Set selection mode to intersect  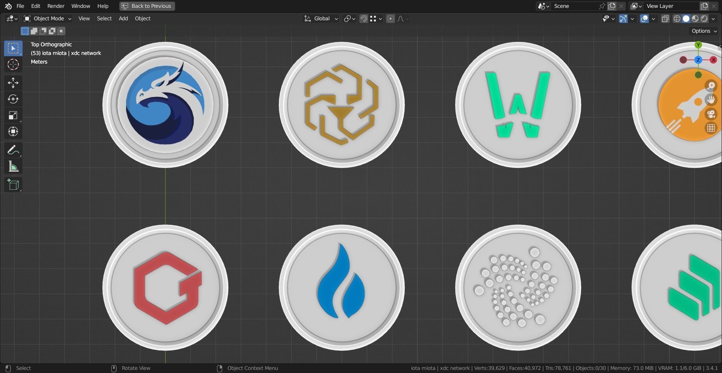(61, 31)
